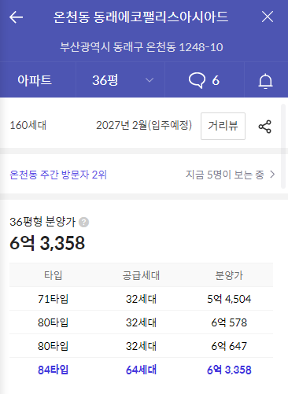
Task: Select the 80타입 row priced 6억 578
Action: [141, 322]
